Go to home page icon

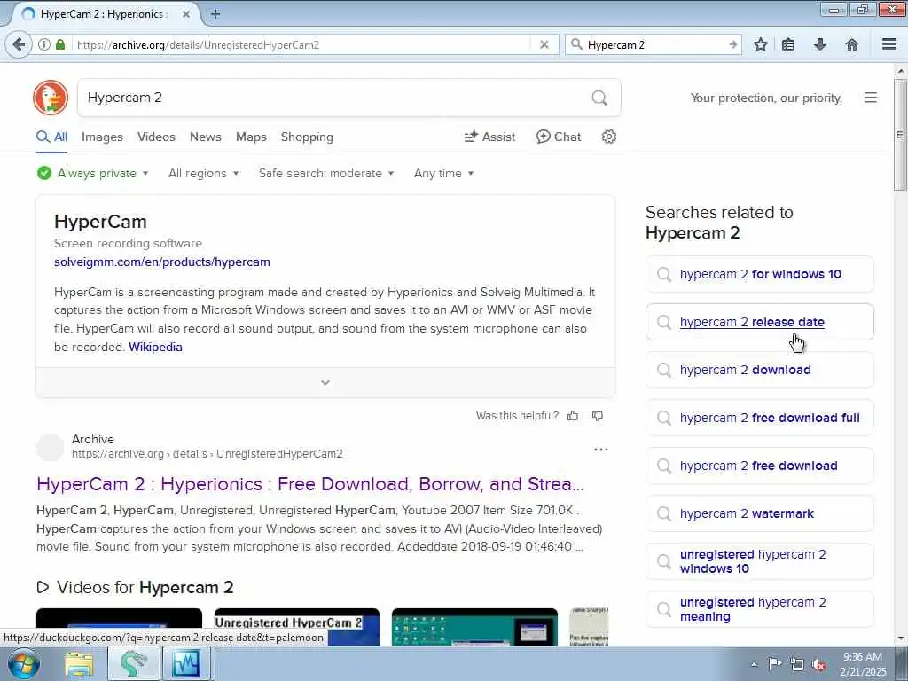[851, 44]
